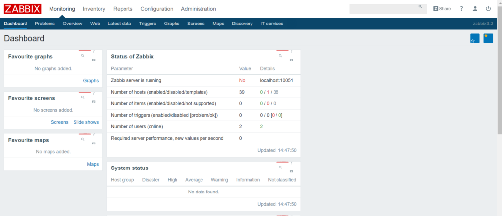502x216 pixels.
Task: Click the magnifier icon in the search box
Action: [x=420, y=6]
